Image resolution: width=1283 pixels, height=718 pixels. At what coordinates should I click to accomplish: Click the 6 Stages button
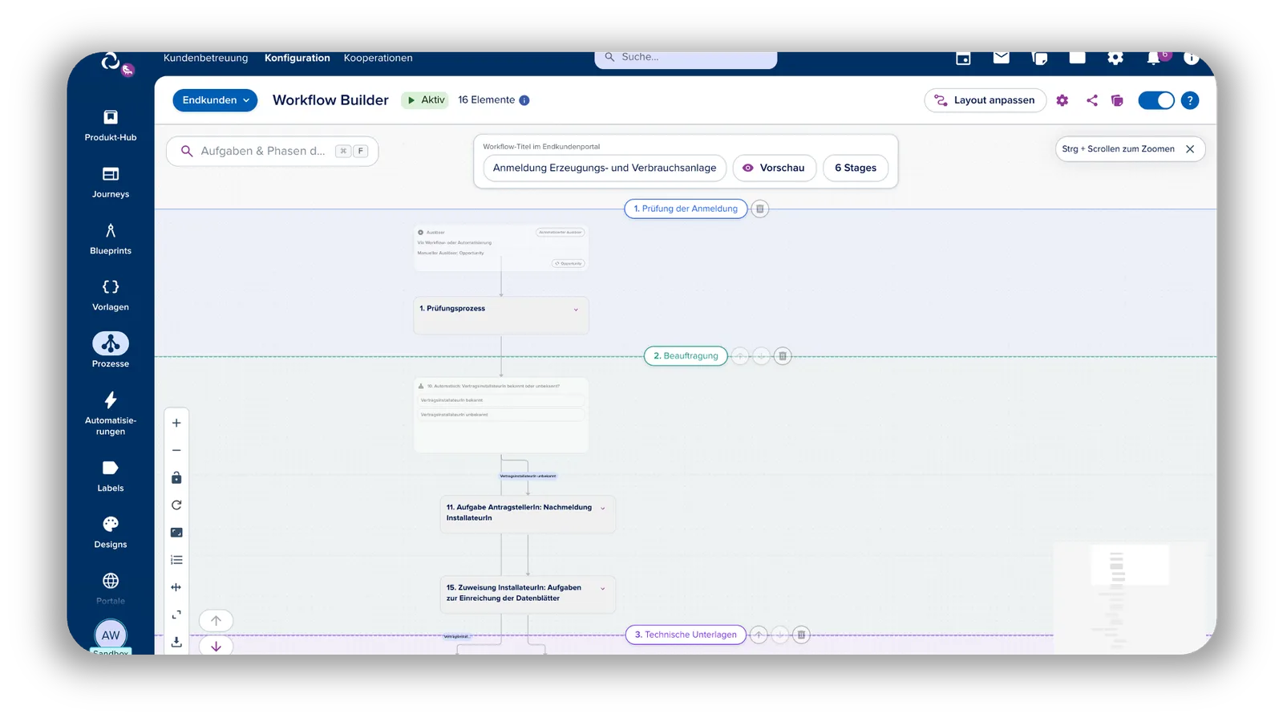(856, 168)
